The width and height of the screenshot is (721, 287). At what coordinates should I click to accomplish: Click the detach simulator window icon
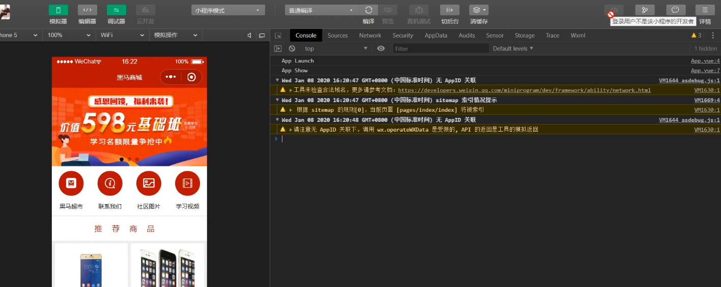[x=262, y=36]
